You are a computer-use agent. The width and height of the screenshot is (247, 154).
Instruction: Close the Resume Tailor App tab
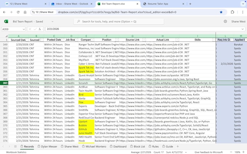tap(183, 4)
